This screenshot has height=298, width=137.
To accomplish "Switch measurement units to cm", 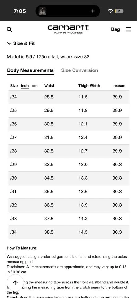I will [35, 86].
